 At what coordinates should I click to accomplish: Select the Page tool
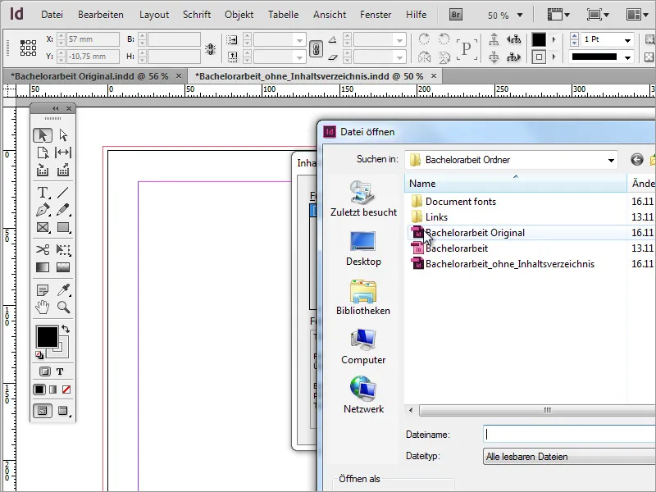click(43, 153)
